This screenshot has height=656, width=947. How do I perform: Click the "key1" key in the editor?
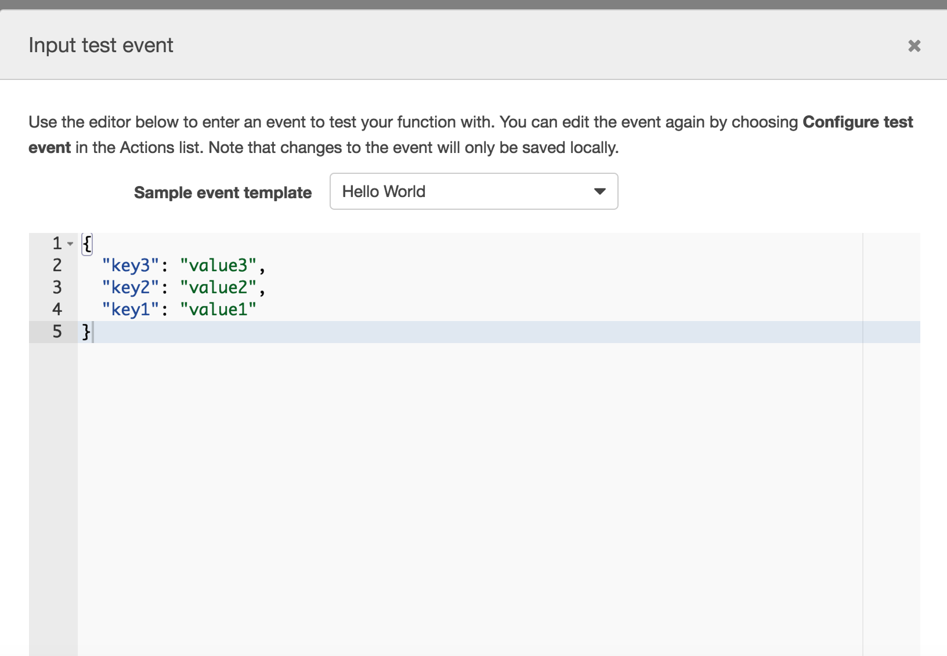tap(131, 309)
